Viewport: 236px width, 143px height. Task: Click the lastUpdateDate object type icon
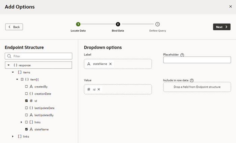(31, 108)
